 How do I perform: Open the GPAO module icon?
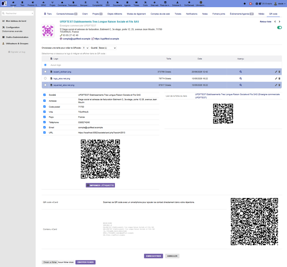[43, 2]
